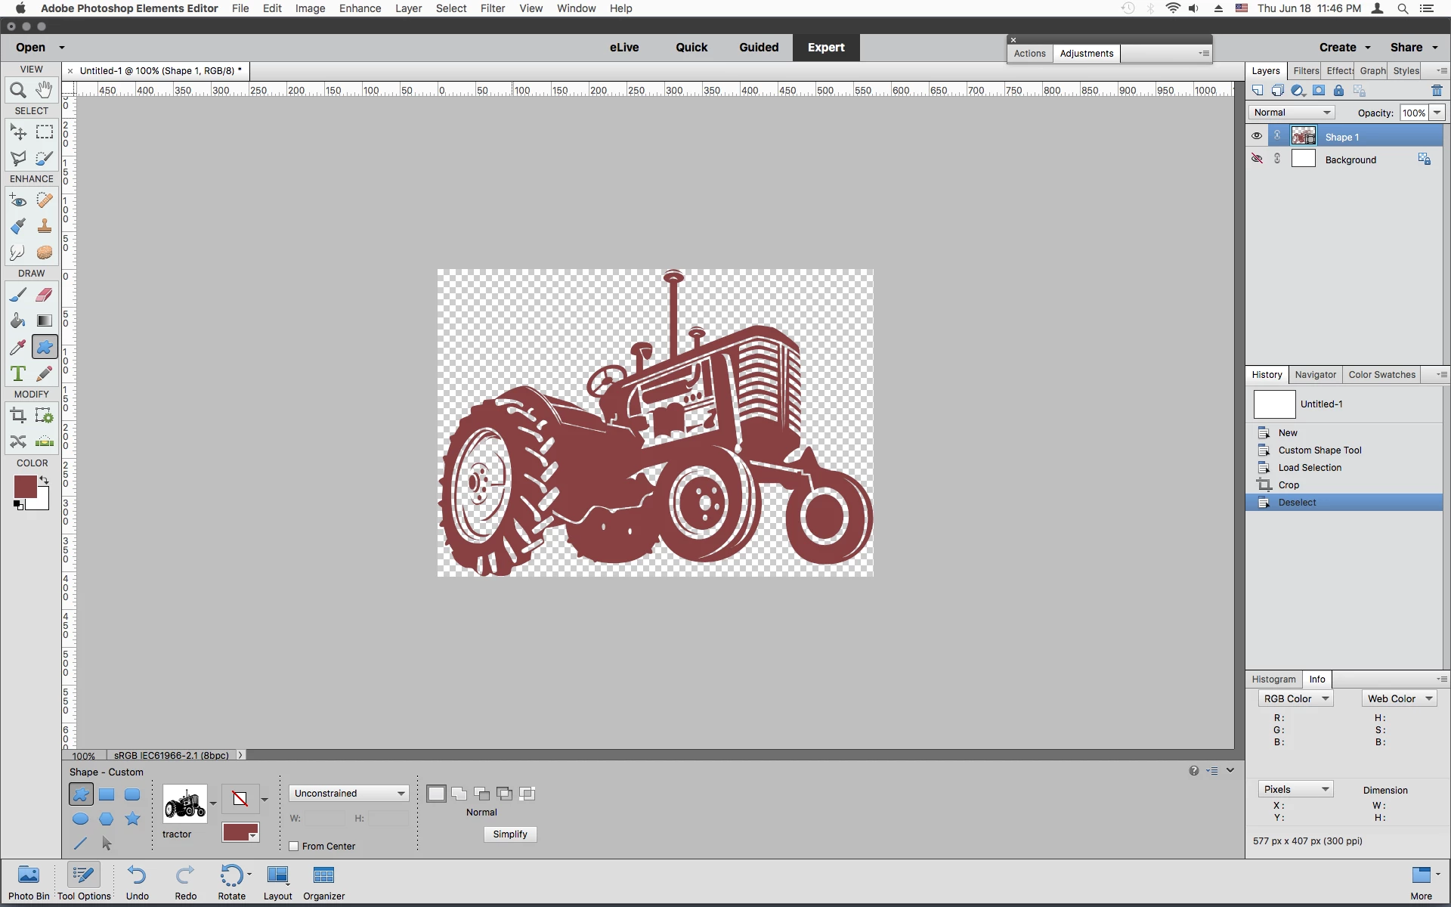Show the Background layer
This screenshot has width=1451, height=907.
pyautogui.click(x=1257, y=159)
